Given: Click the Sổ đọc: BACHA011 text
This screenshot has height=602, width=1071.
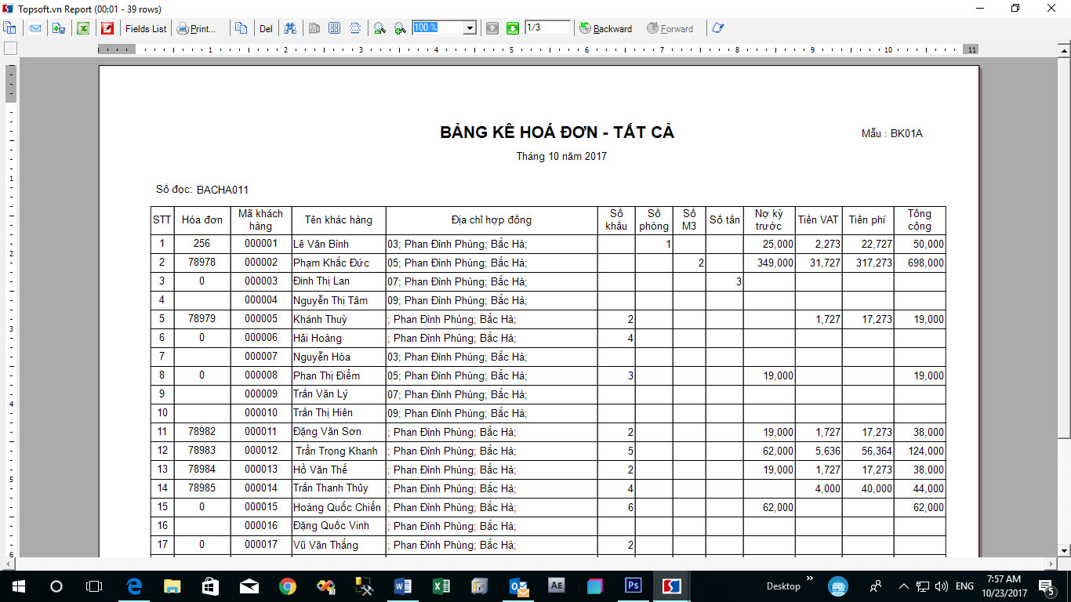Looking at the screenshot, I should point(202,190).
